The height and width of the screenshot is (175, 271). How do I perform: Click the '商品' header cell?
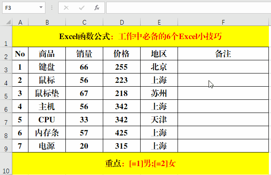click(x=47, y=54)
